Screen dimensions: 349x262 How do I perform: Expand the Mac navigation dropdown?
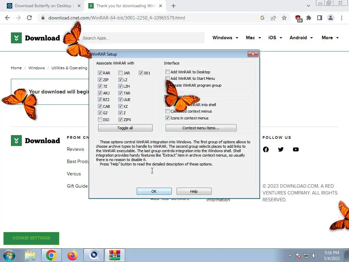(x=253, y=38)
